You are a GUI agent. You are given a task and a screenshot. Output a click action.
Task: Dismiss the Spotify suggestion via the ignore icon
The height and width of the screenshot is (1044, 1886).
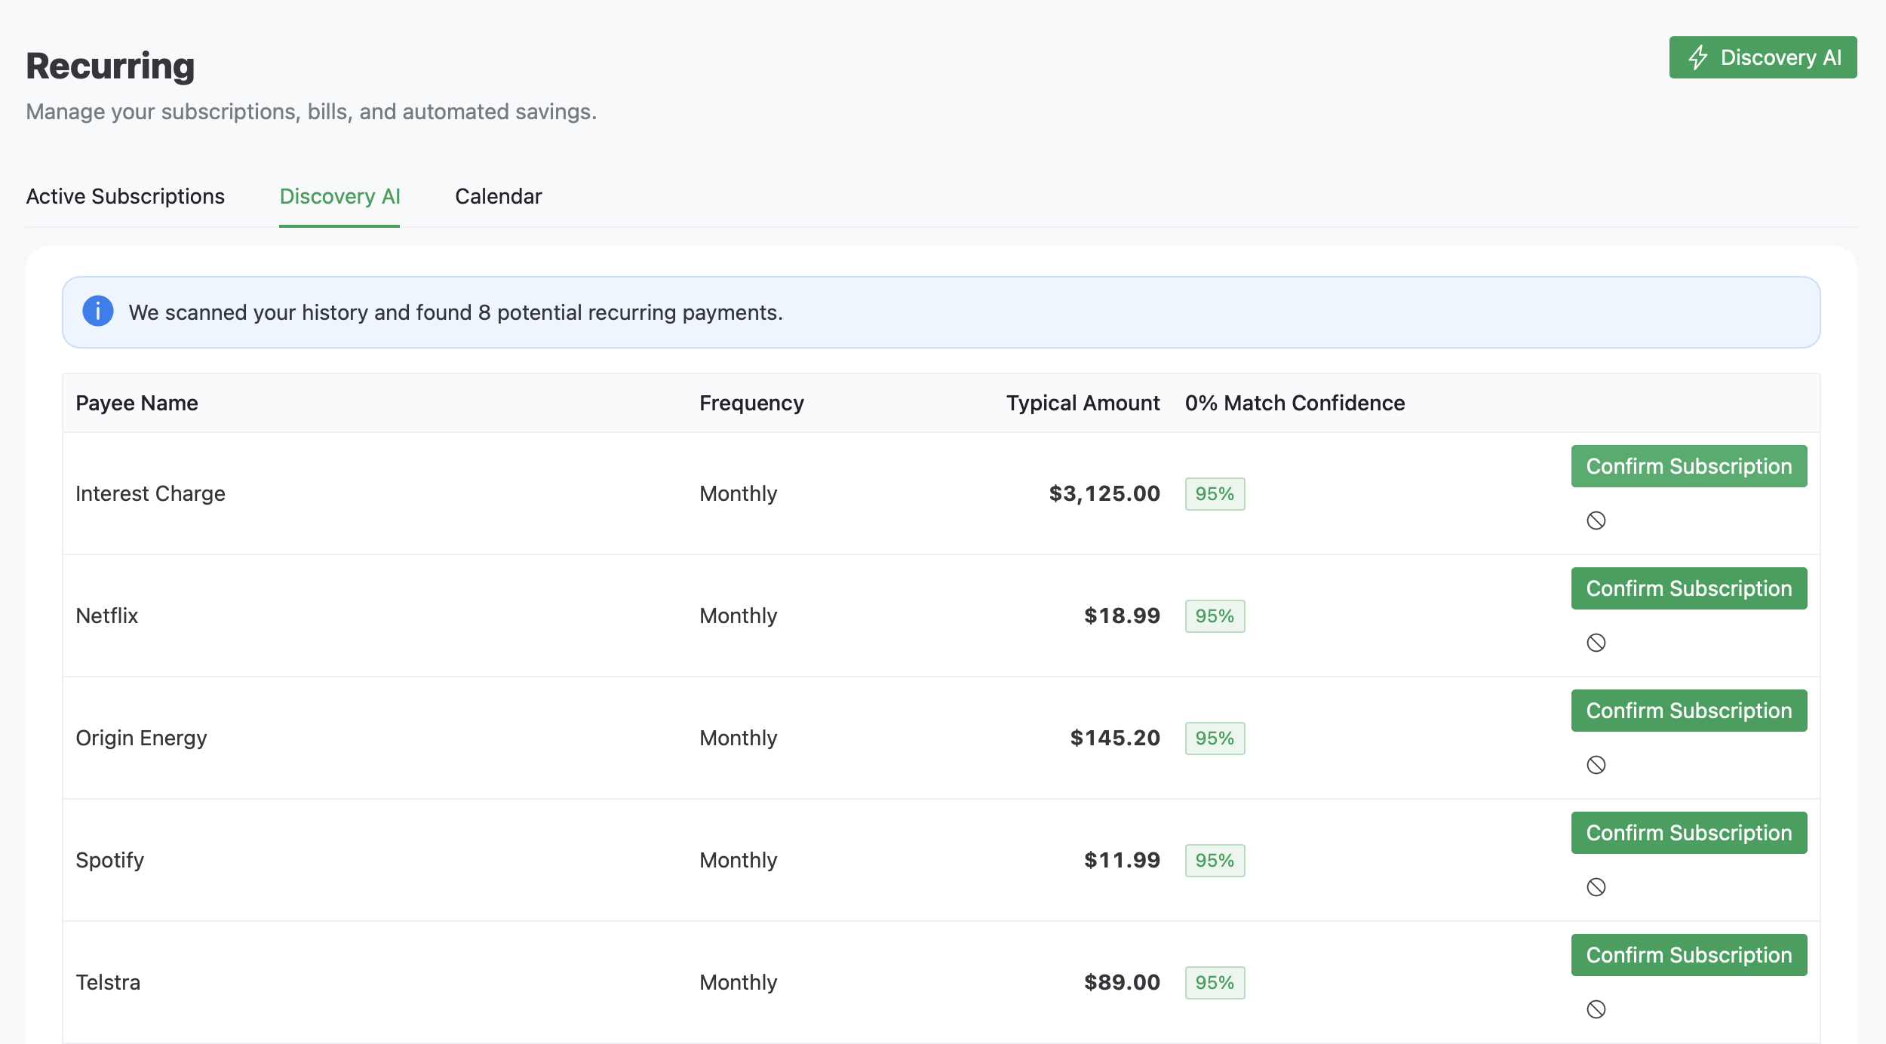pos(1596,887)
